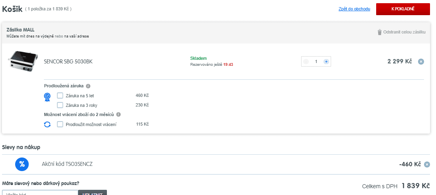Viewport: 436px width, 195px height.
Task: Click the info icon beside Možnost vrácení zboží
Action: tap(118, 114)
